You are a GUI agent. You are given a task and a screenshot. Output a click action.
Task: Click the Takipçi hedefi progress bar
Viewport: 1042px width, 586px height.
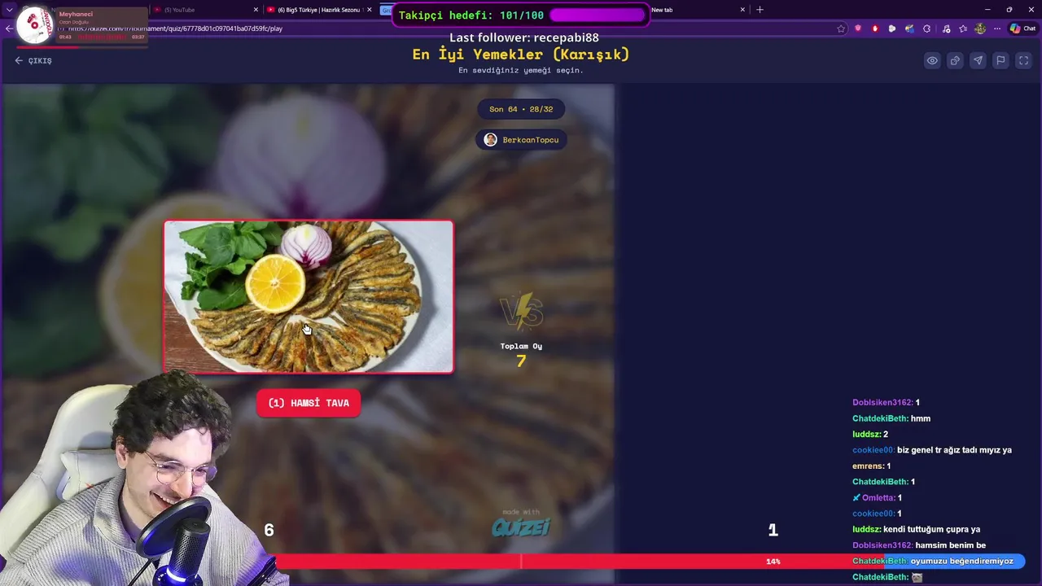597,15
